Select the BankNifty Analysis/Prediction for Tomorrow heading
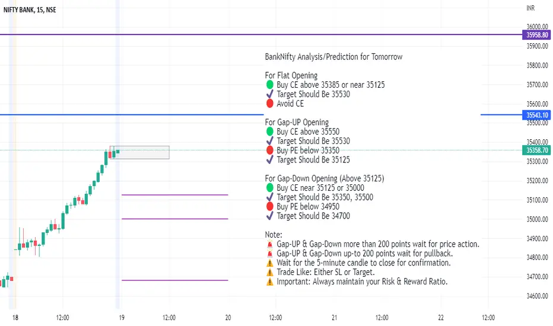The width and height of the screenshot is (553, 326). point(333,57)
